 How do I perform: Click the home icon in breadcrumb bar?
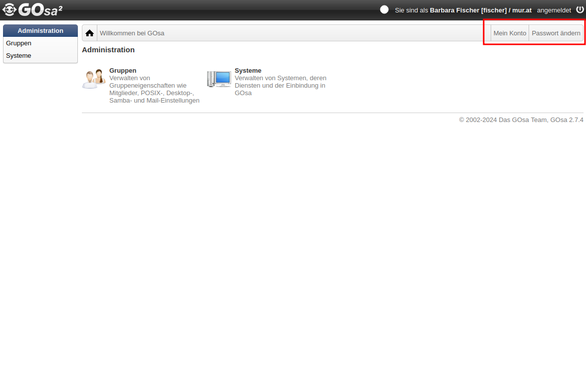point(89,33)
